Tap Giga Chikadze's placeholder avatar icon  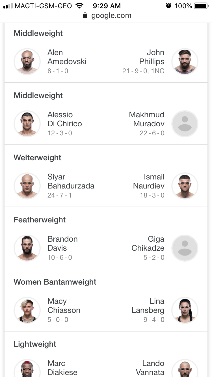(185, 248)
